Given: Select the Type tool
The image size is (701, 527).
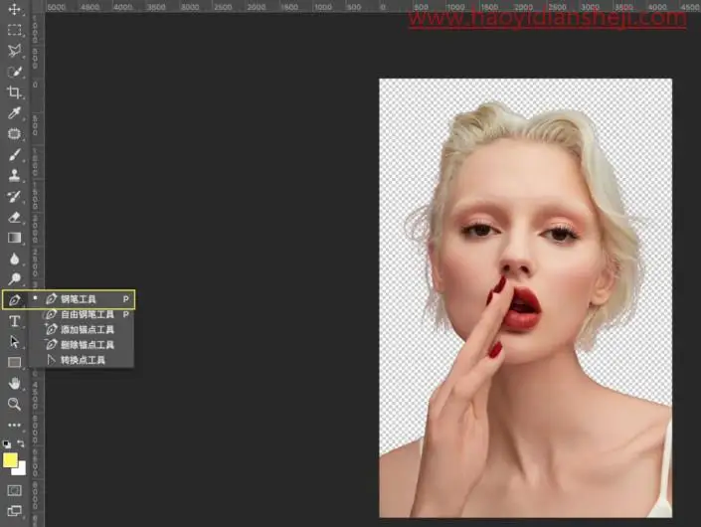Looking at the screenshot, I should pyautogui.click(x=14, y=321).
